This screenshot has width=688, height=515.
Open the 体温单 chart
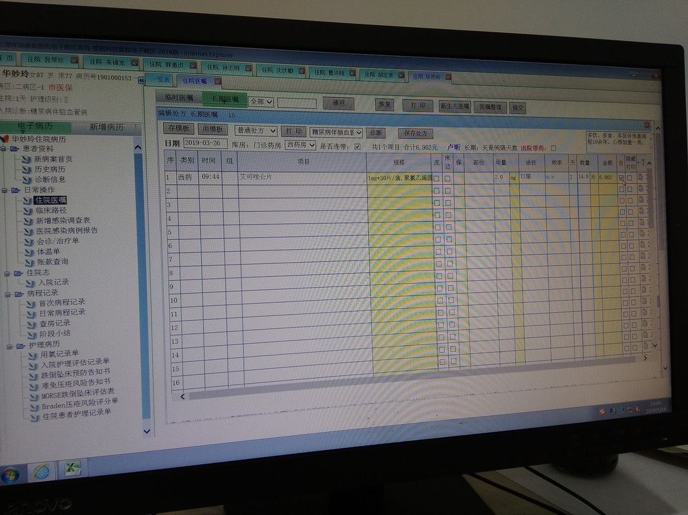48,251
